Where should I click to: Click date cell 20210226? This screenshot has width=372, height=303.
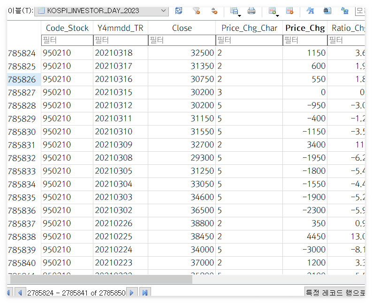(121, 223)
